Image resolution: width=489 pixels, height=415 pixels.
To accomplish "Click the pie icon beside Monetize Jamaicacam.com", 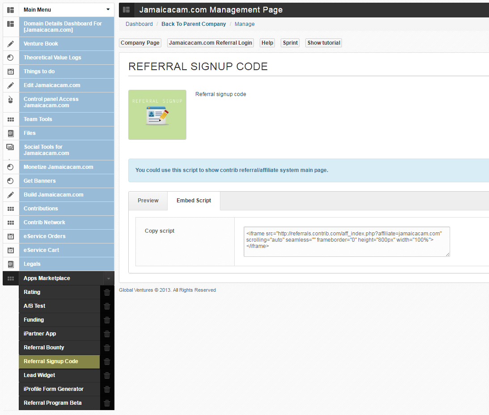I will [11, 167].
